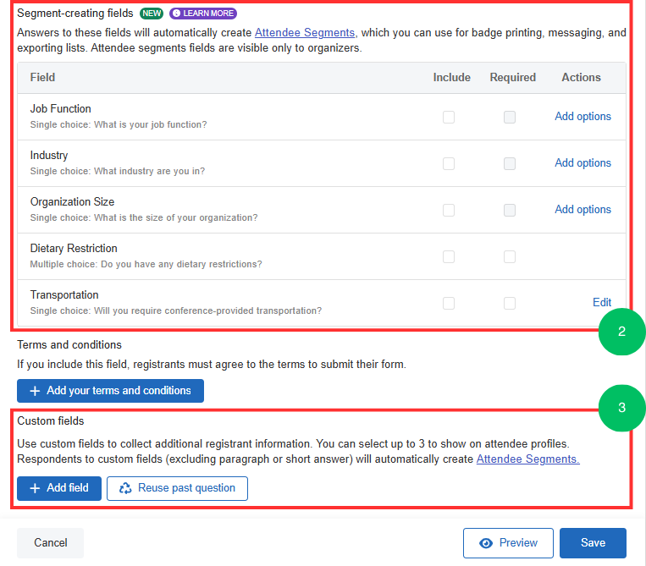Cancel the form changes
The image size is (646, 566).
pyautogui.click(x=50, y=543)
